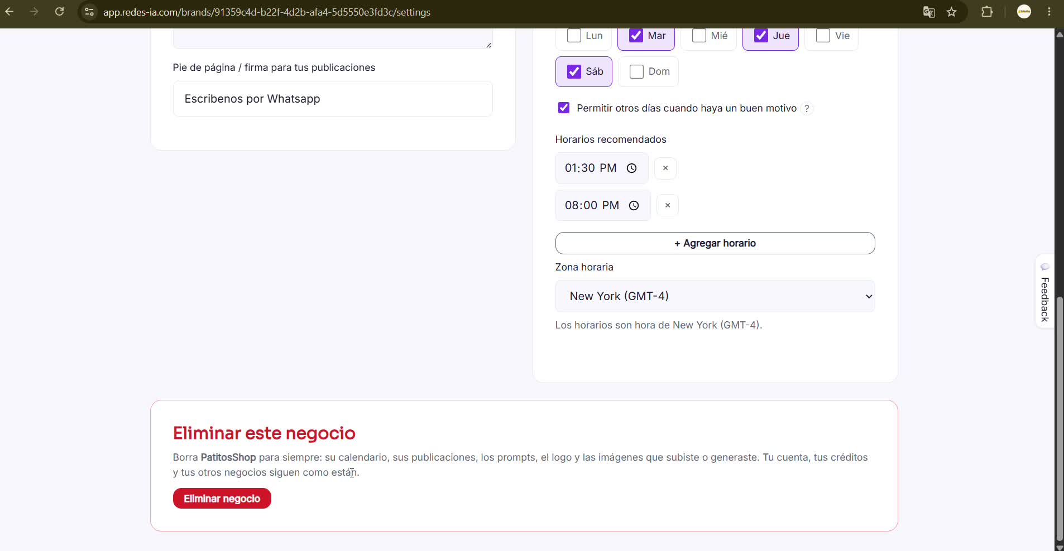Remove the 01:30 PM schedule
The image size is (1064, 551).
point(665,168)
